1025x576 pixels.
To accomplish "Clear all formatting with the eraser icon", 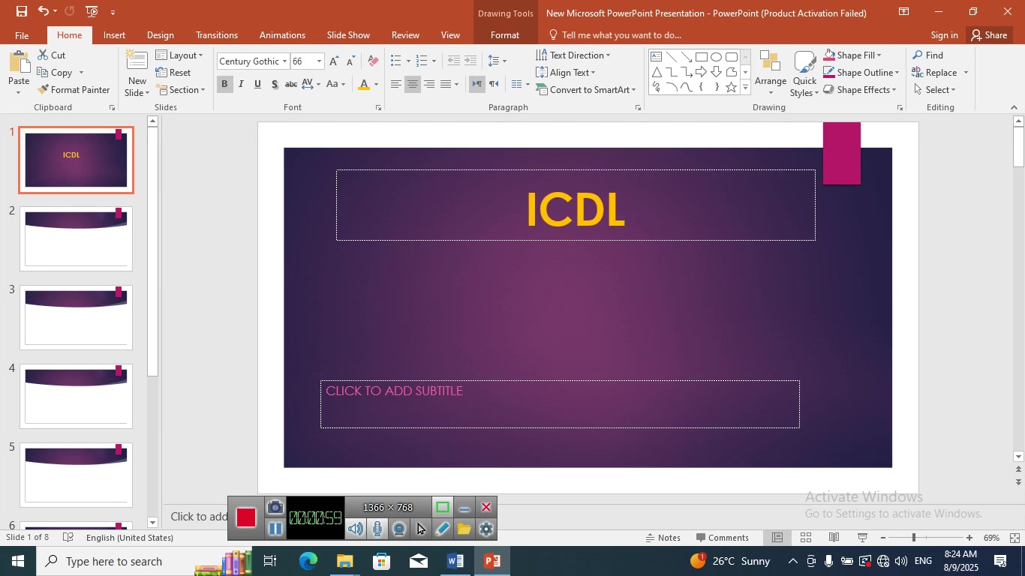I will 374,61.
